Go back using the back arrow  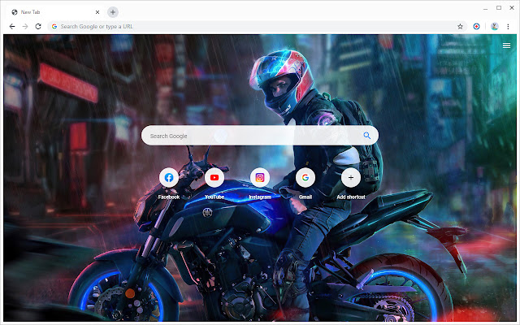(12, 27)
